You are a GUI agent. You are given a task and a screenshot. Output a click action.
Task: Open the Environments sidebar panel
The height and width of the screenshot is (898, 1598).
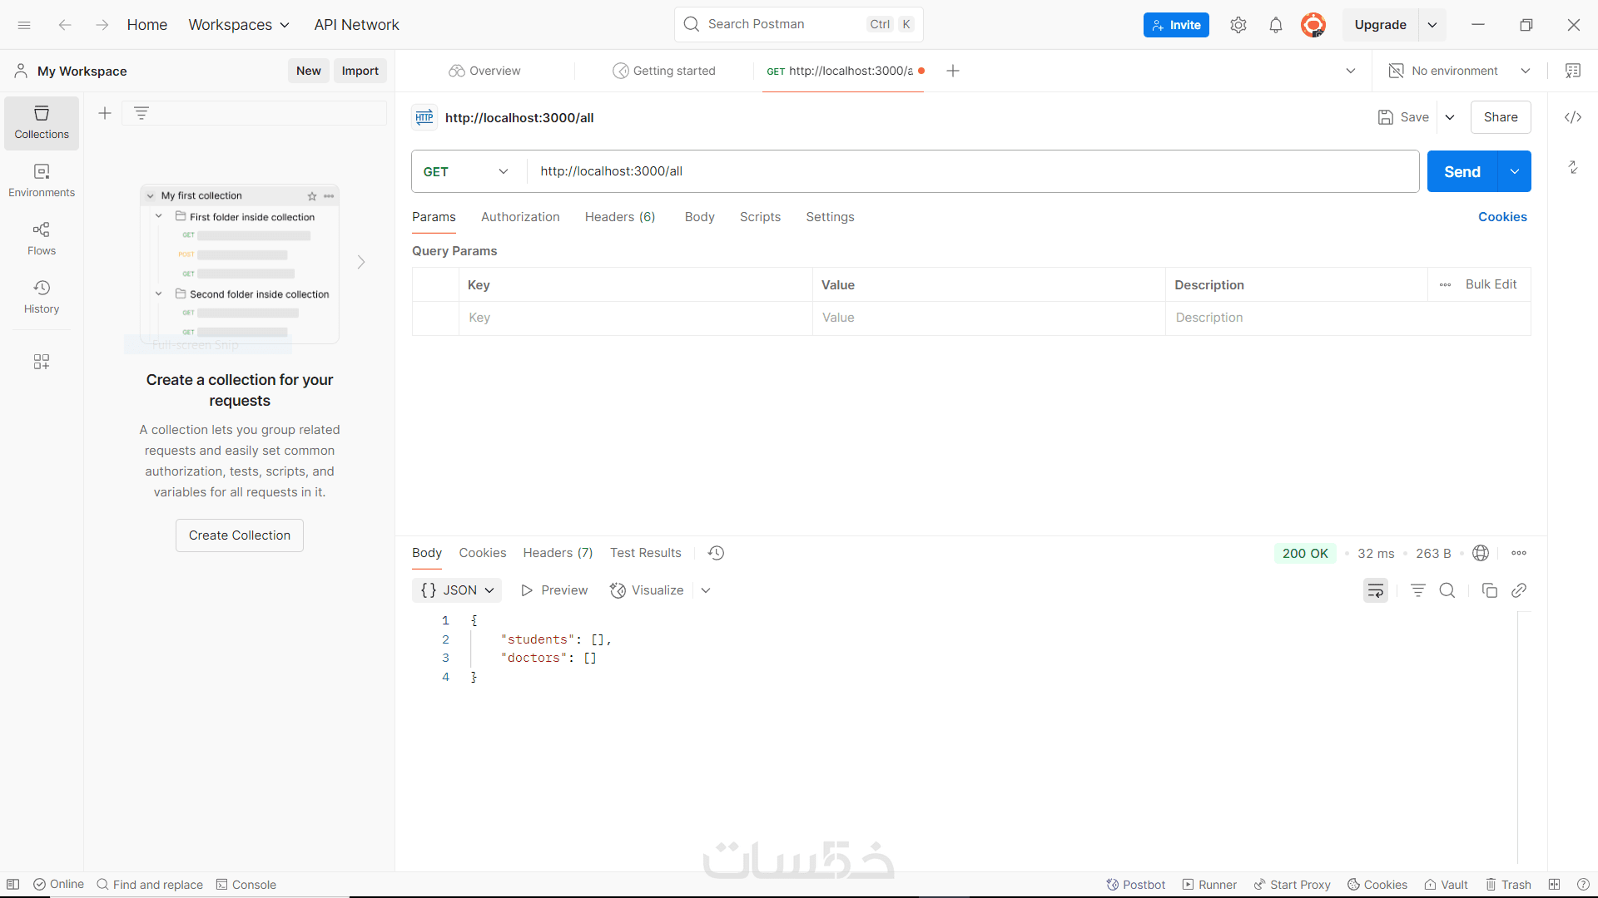click(42, 180)
